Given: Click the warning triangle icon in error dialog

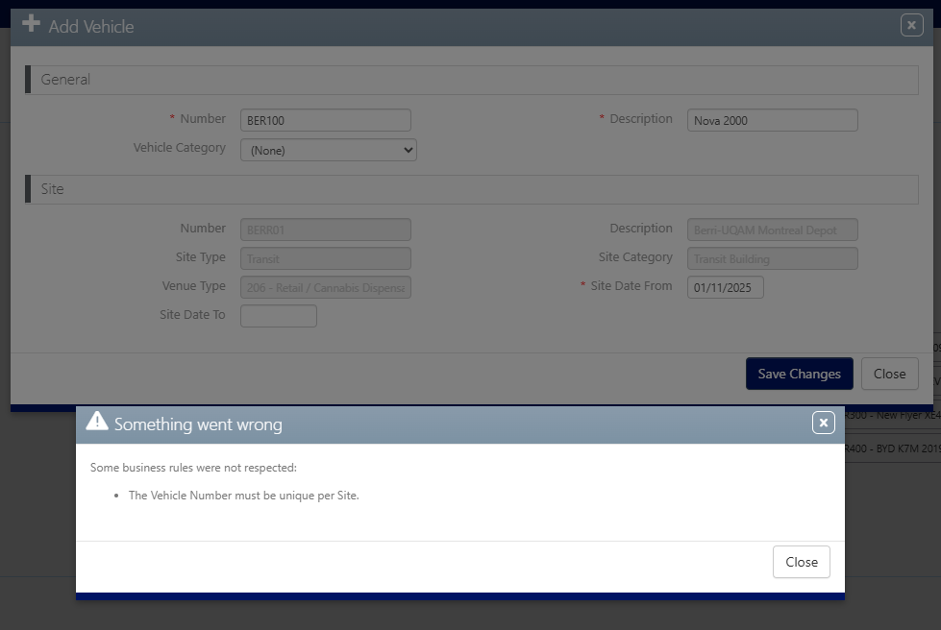Looking at the screenshot, I should click(x=97, y=422).
